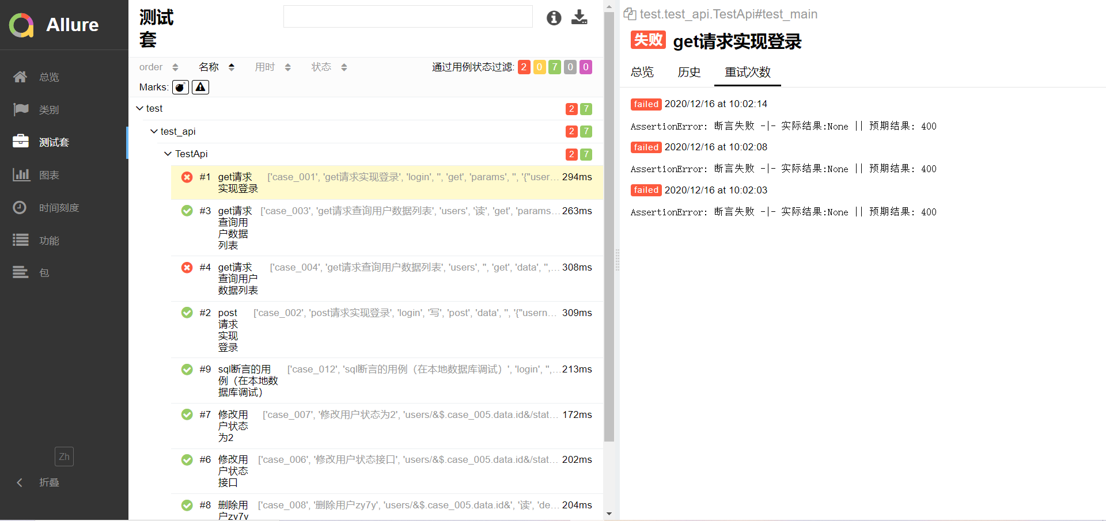The height and width of the screenshot is (521, 1106).
Task: Toggle the new-failed warning mark filter
Action: (200, 87)
